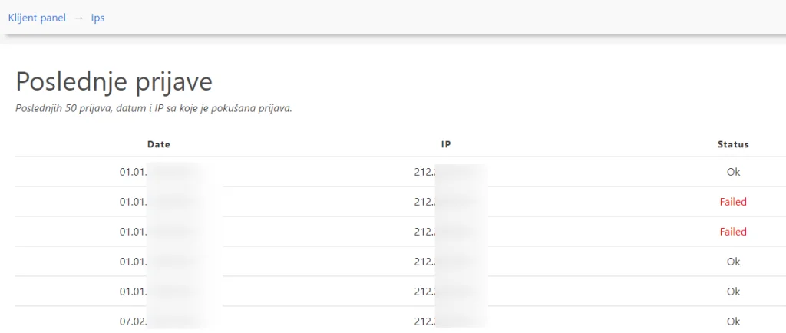Click the IP cell in the first table row

pos(446,172)
